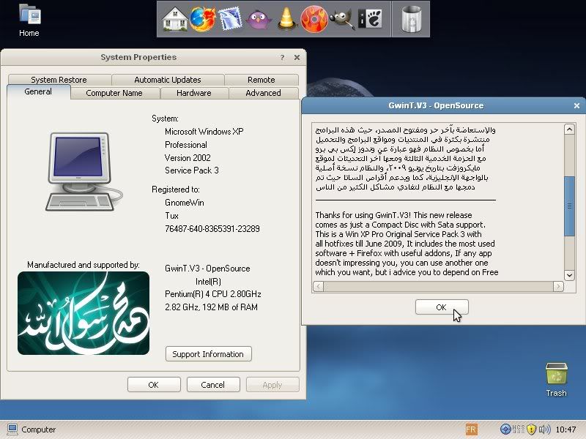
Task: Open the Trash desktop icon
Action: 556,379
